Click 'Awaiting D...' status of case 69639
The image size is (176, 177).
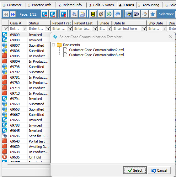pyautogui.click(x=39, y=147)
